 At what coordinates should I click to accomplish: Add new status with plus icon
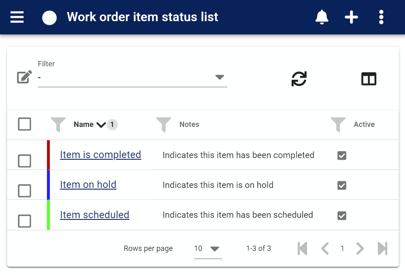tap(351, 17)
